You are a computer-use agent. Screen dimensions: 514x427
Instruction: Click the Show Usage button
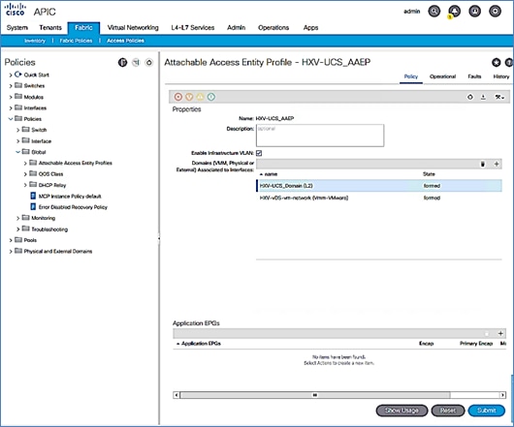pyautogui.click(x=402, y=411)
